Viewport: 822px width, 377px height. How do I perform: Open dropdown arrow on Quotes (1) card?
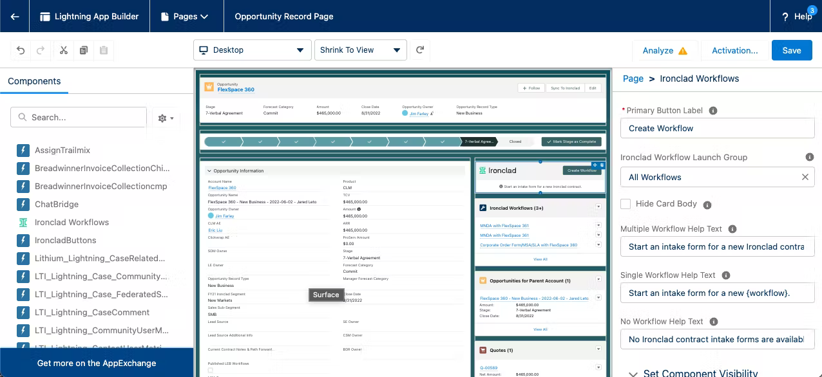coord(598,350)
